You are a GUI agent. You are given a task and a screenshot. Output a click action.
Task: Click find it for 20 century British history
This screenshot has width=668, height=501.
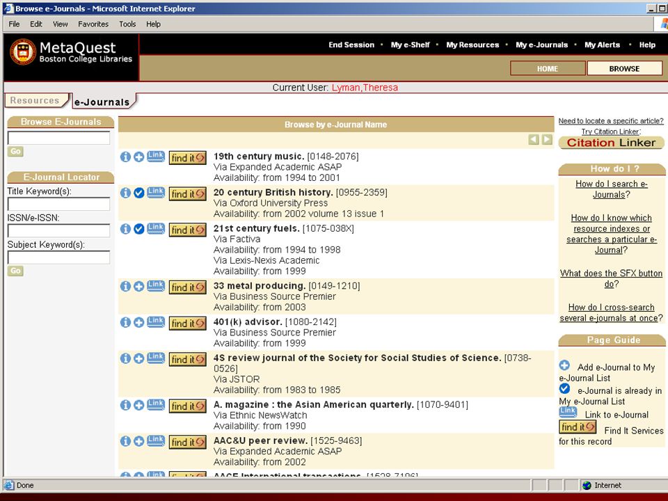(188, 194)
